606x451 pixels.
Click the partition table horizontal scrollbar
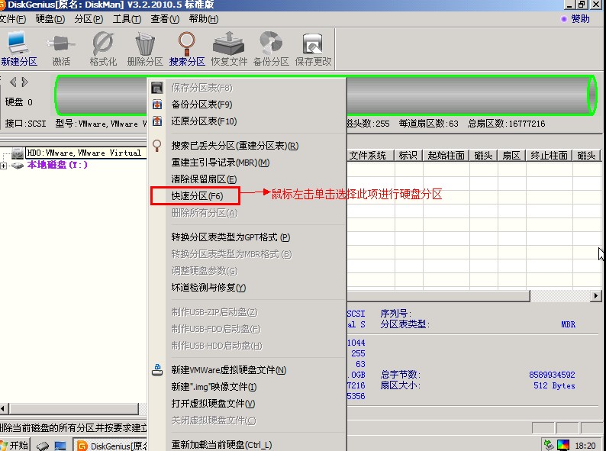(x=438, y=295)
